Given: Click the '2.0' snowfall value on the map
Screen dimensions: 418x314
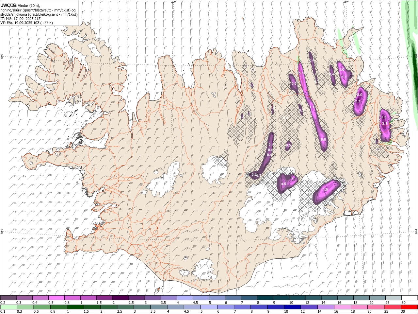Looking at the screenshot, I should click(x=360, y=95).
